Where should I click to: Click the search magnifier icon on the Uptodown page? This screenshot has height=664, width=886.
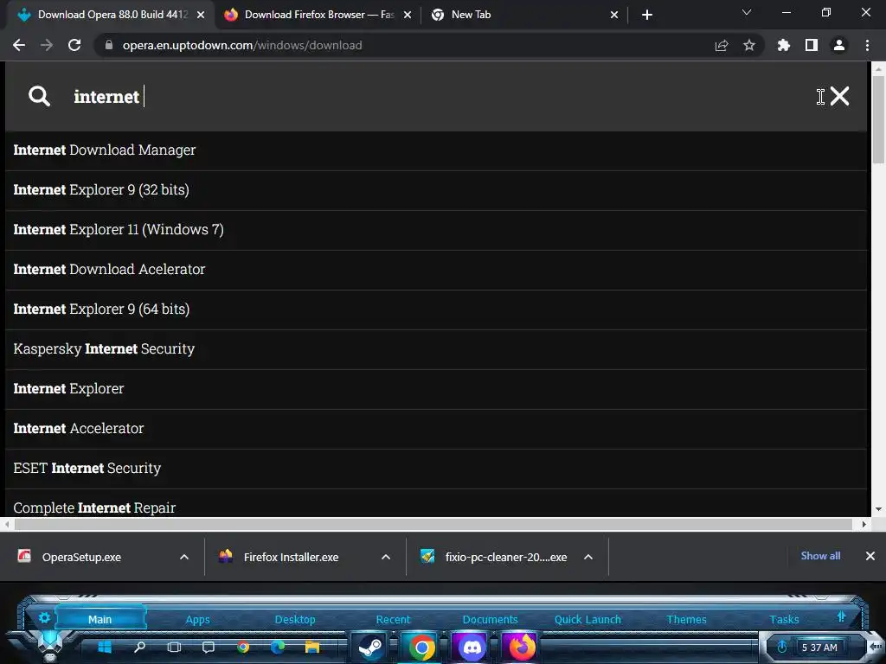(x=39, y=96)
